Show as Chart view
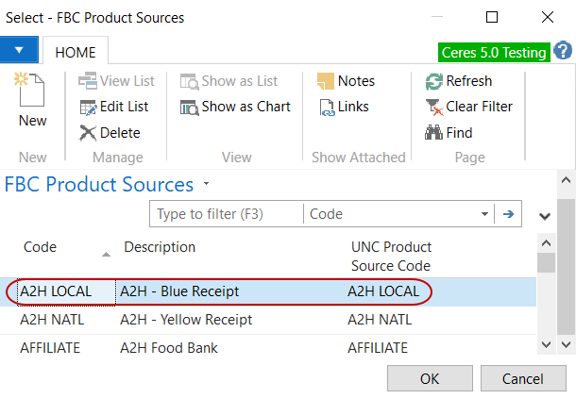The height and width of the screenshot is (399, 576). click(x=234, y=107)
